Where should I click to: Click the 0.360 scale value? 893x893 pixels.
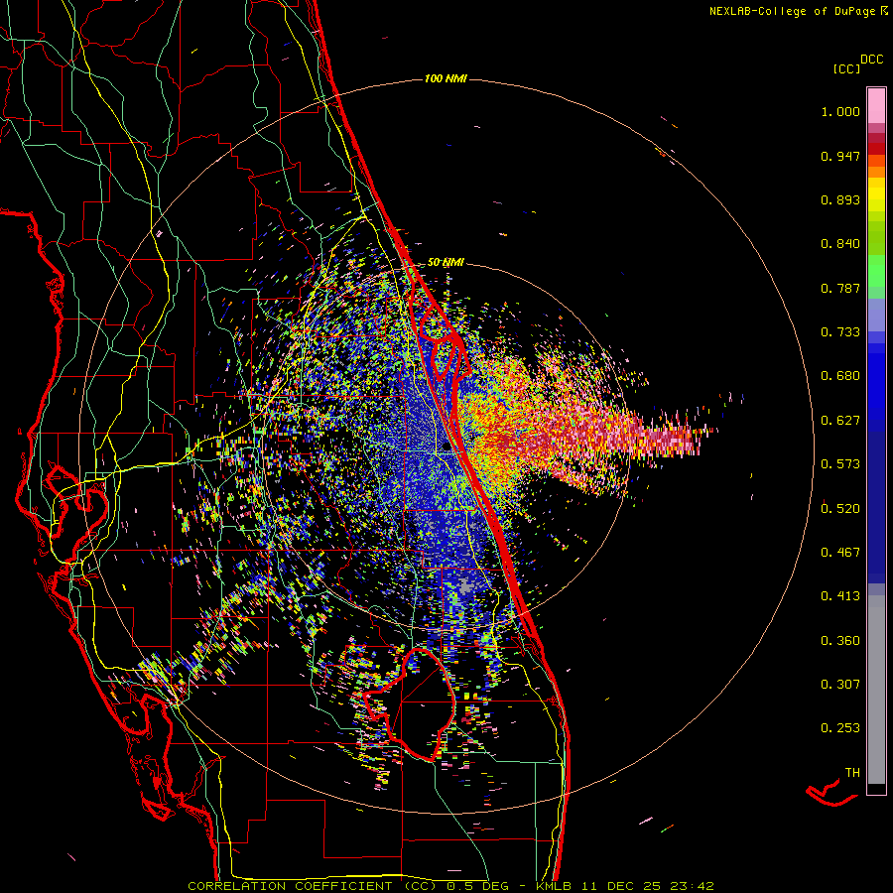(x=840, y=640)
